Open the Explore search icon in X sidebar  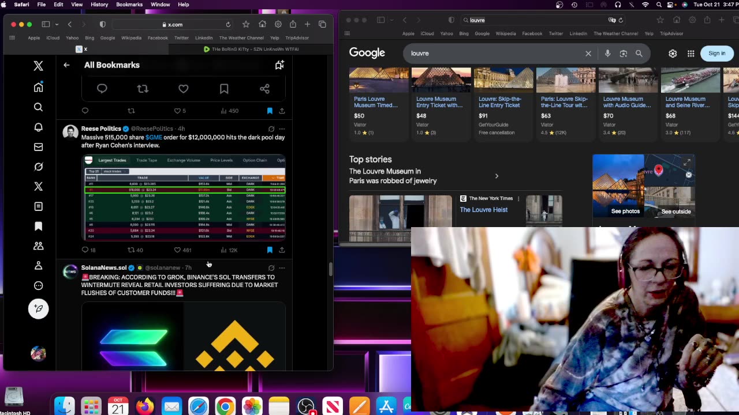38,107
